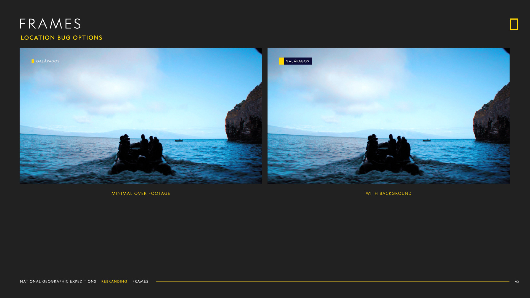Click the rocky cliff in the right image
The image size is (530, 298).
point(492,119)
